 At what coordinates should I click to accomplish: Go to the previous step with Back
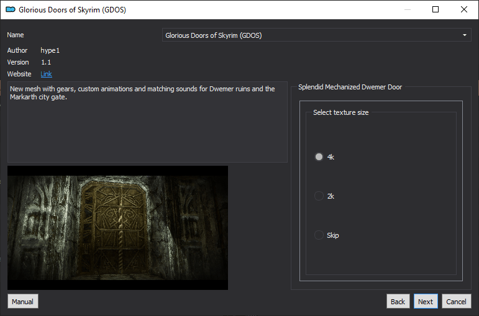398,301
